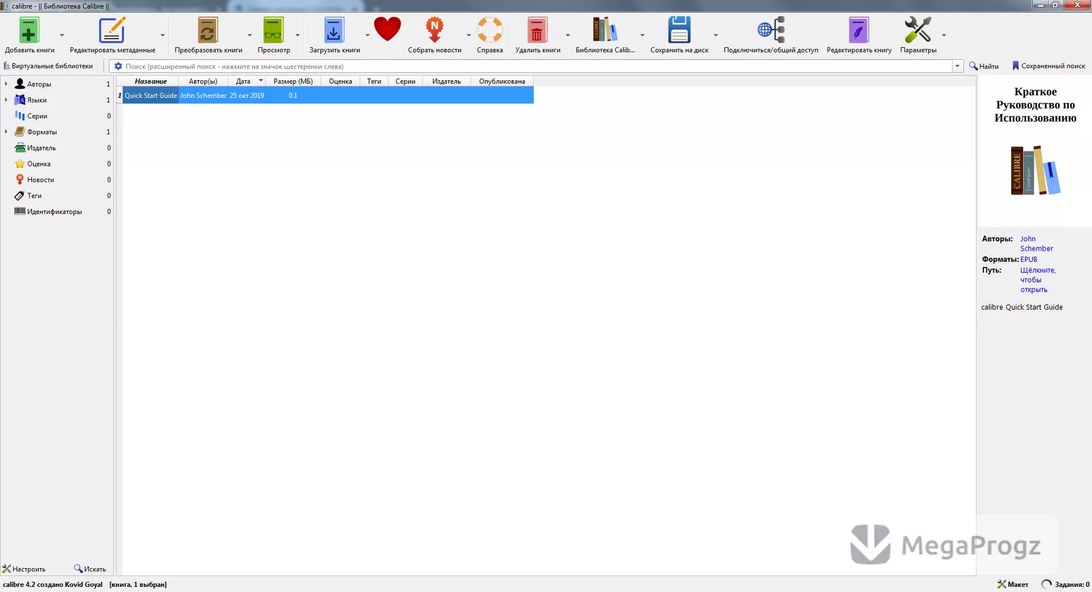This screenshot has width=1092, height=592.
Task: Sort by Оценка column header
Action: [x=340, y=81]
